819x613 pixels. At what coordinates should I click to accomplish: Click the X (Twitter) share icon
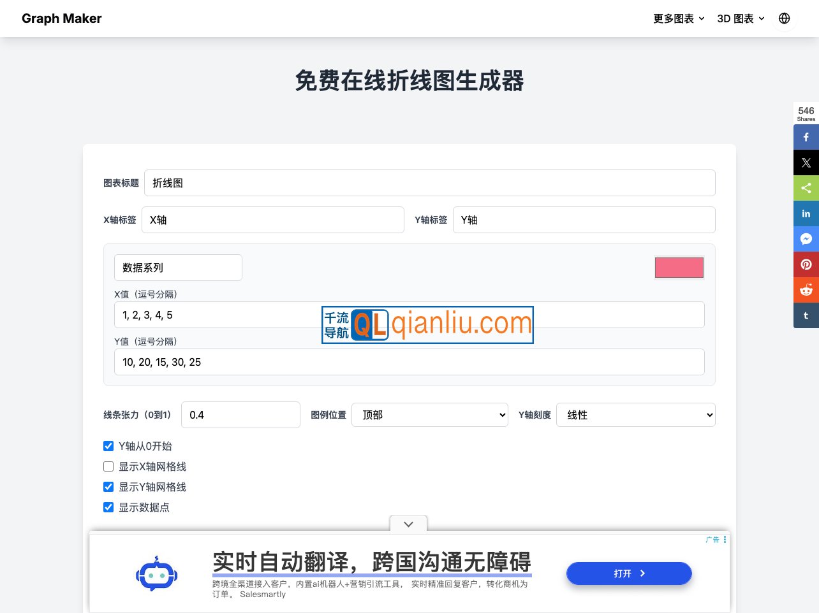point(806,162)
